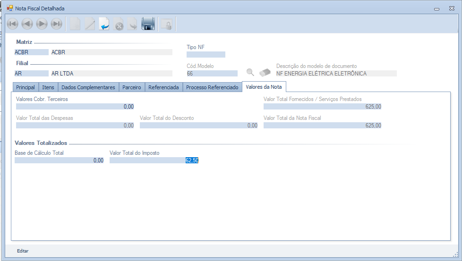This screenshot has width=462, height=261.
Task: Go to the previous record
Action: coord(27,24)
